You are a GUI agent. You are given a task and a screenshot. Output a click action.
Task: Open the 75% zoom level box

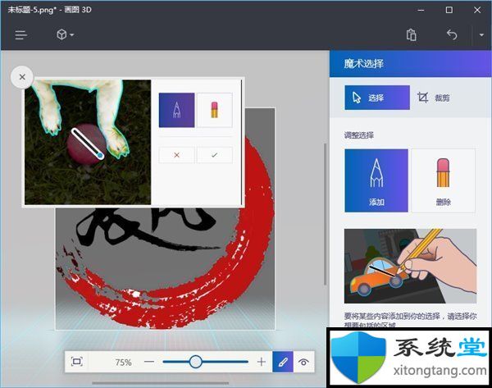point(123,362)
